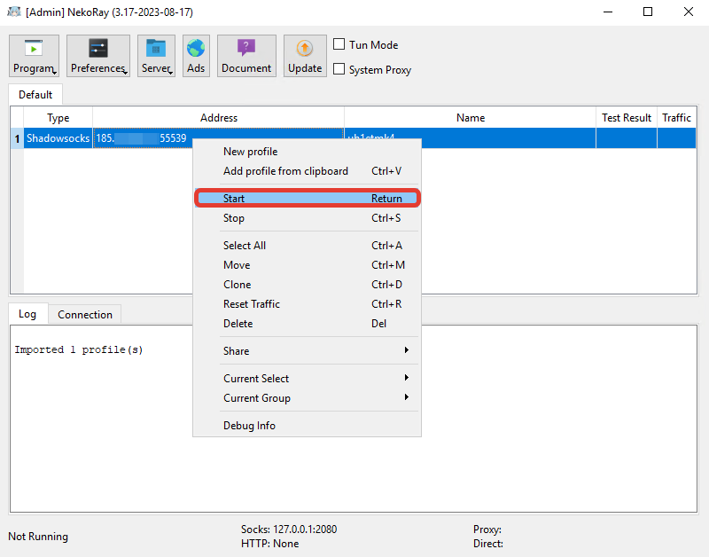Click the Proxy: status label

pos(487,529)
